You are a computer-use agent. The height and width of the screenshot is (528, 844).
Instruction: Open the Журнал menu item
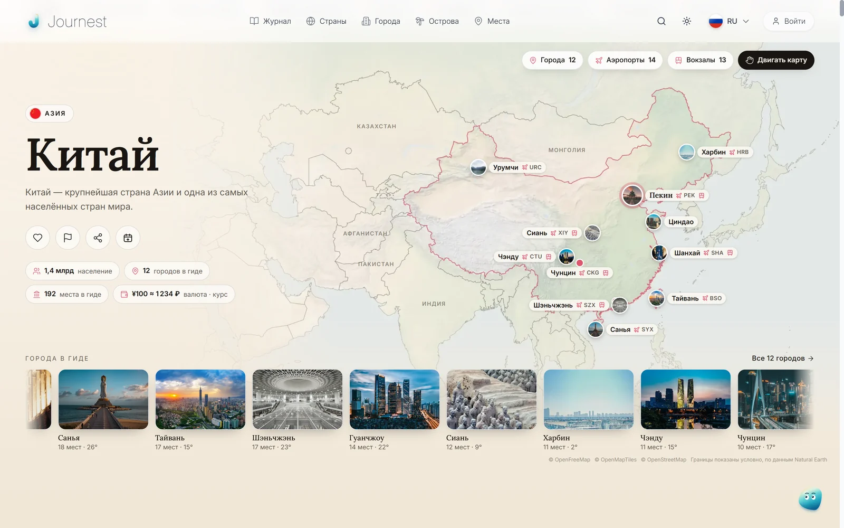pos(270,21)
